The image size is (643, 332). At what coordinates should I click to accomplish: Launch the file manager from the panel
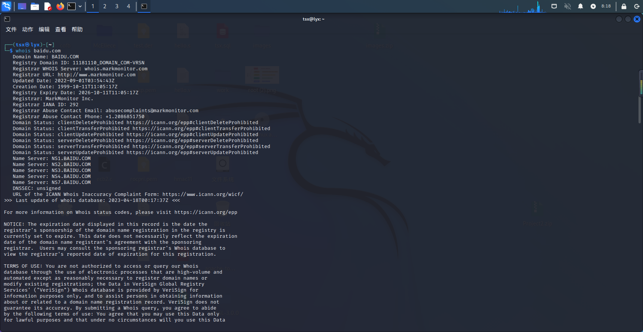pyautogui.click(x=35, y=6)
